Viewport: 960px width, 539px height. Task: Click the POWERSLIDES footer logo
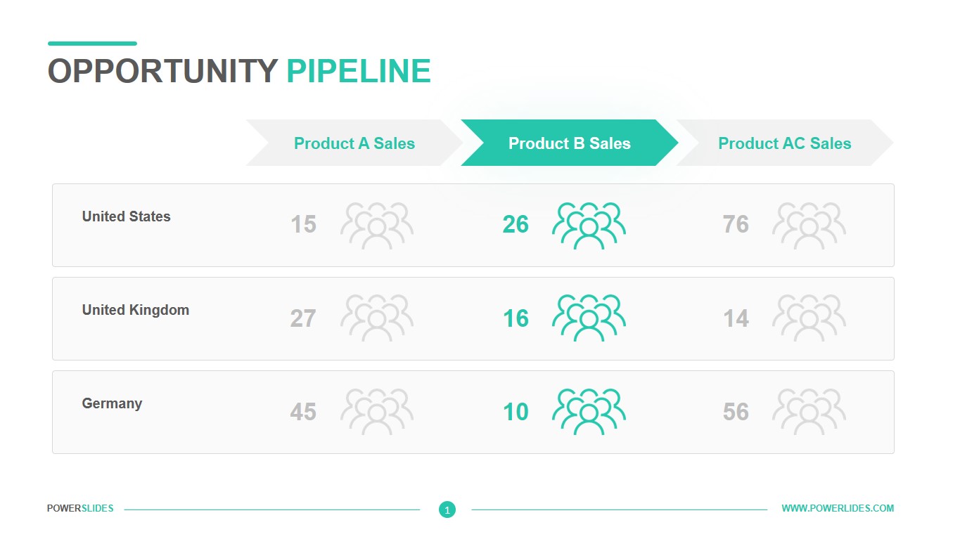pos(80,508)
